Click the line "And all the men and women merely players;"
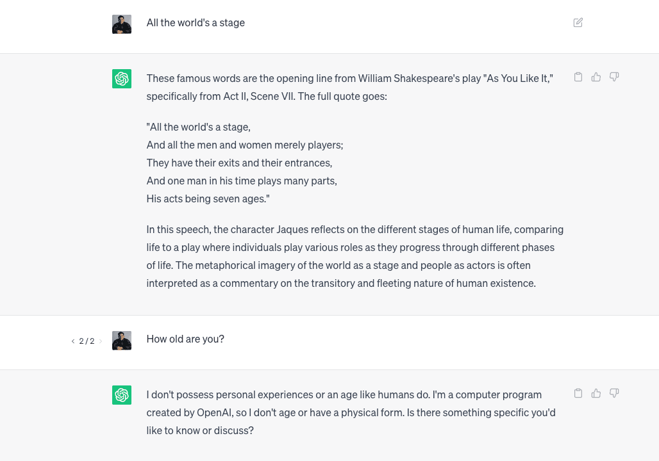Viewport: 659px width, 461px height. tap(245, 145)
